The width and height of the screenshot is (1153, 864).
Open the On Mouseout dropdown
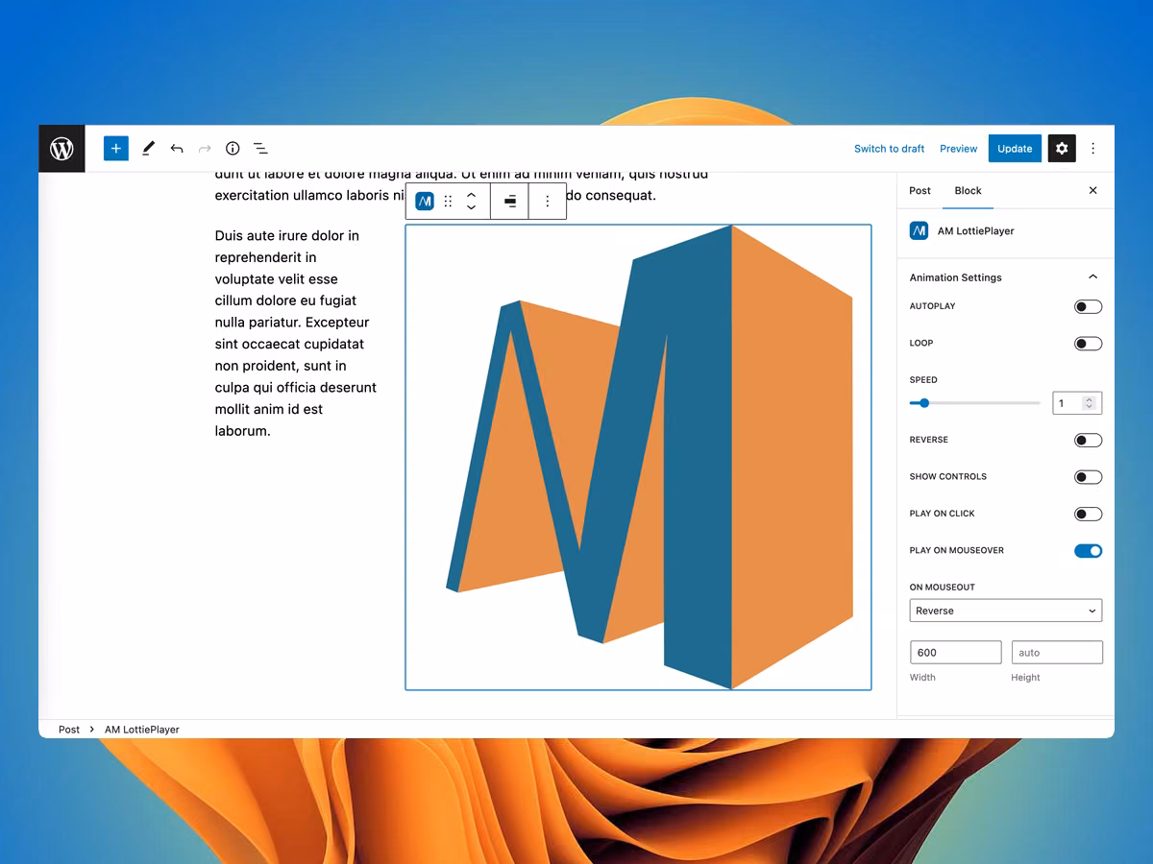click(x=1006, y=611)
